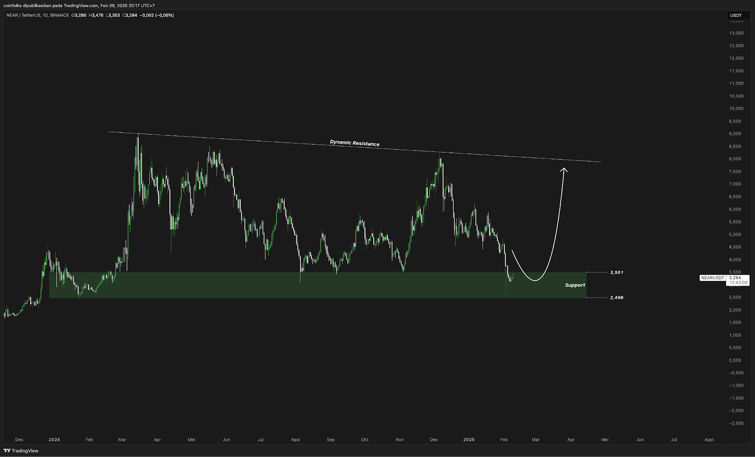Select the Support zone text label

click(x=575, y=285)
